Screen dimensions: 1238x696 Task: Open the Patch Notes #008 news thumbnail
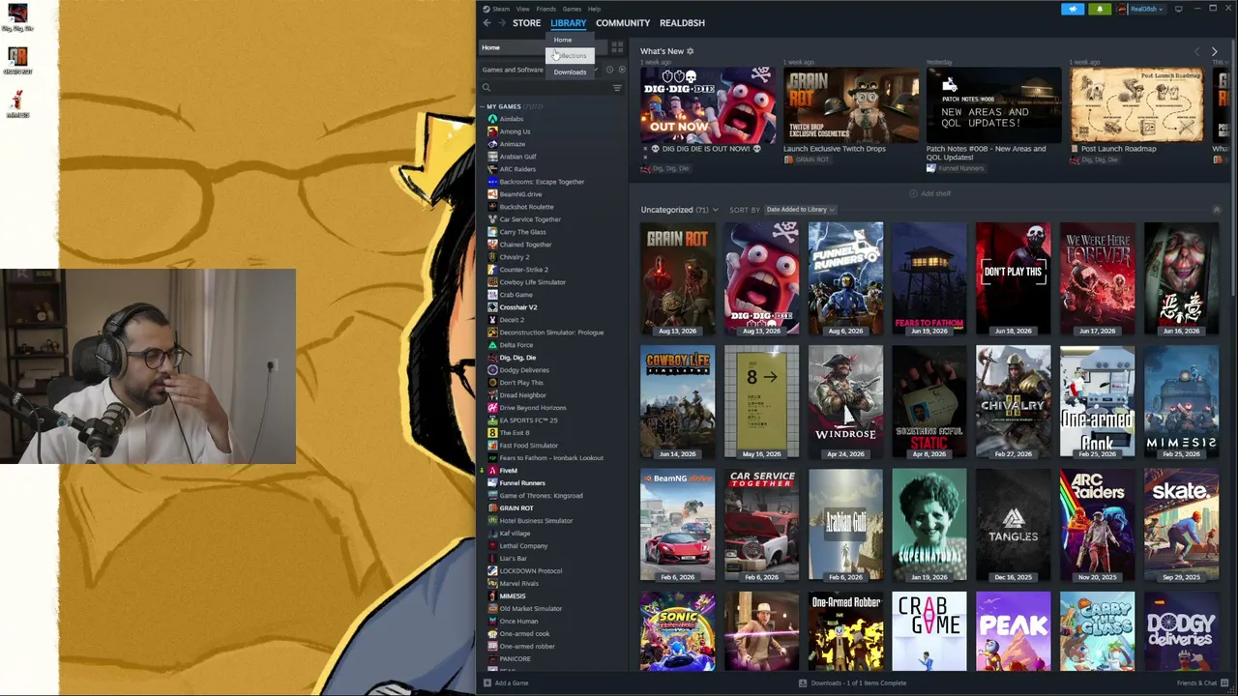[x=994, y=104]
